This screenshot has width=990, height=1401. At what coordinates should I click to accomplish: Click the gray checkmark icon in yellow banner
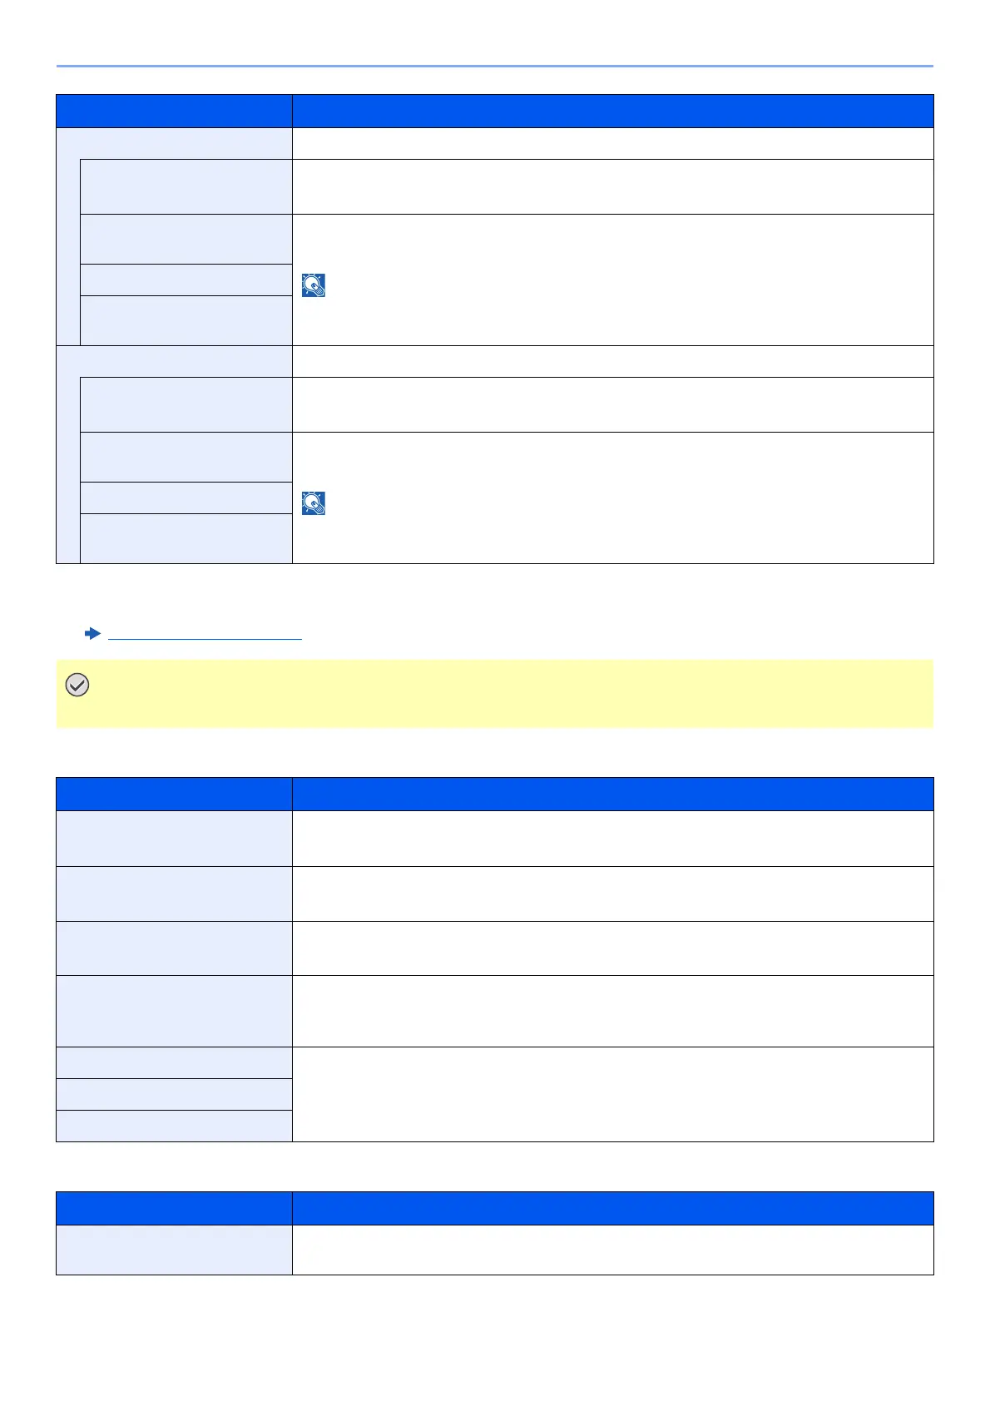point(77,686)
